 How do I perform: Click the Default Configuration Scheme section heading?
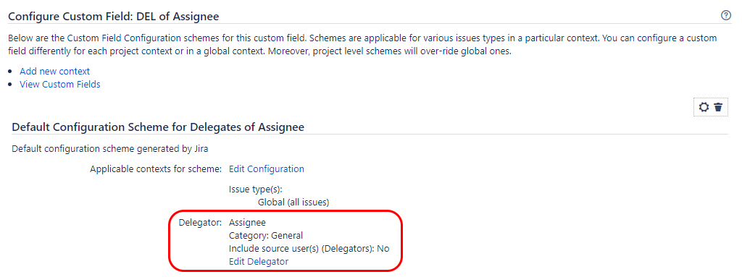click(x=157, y=127)
